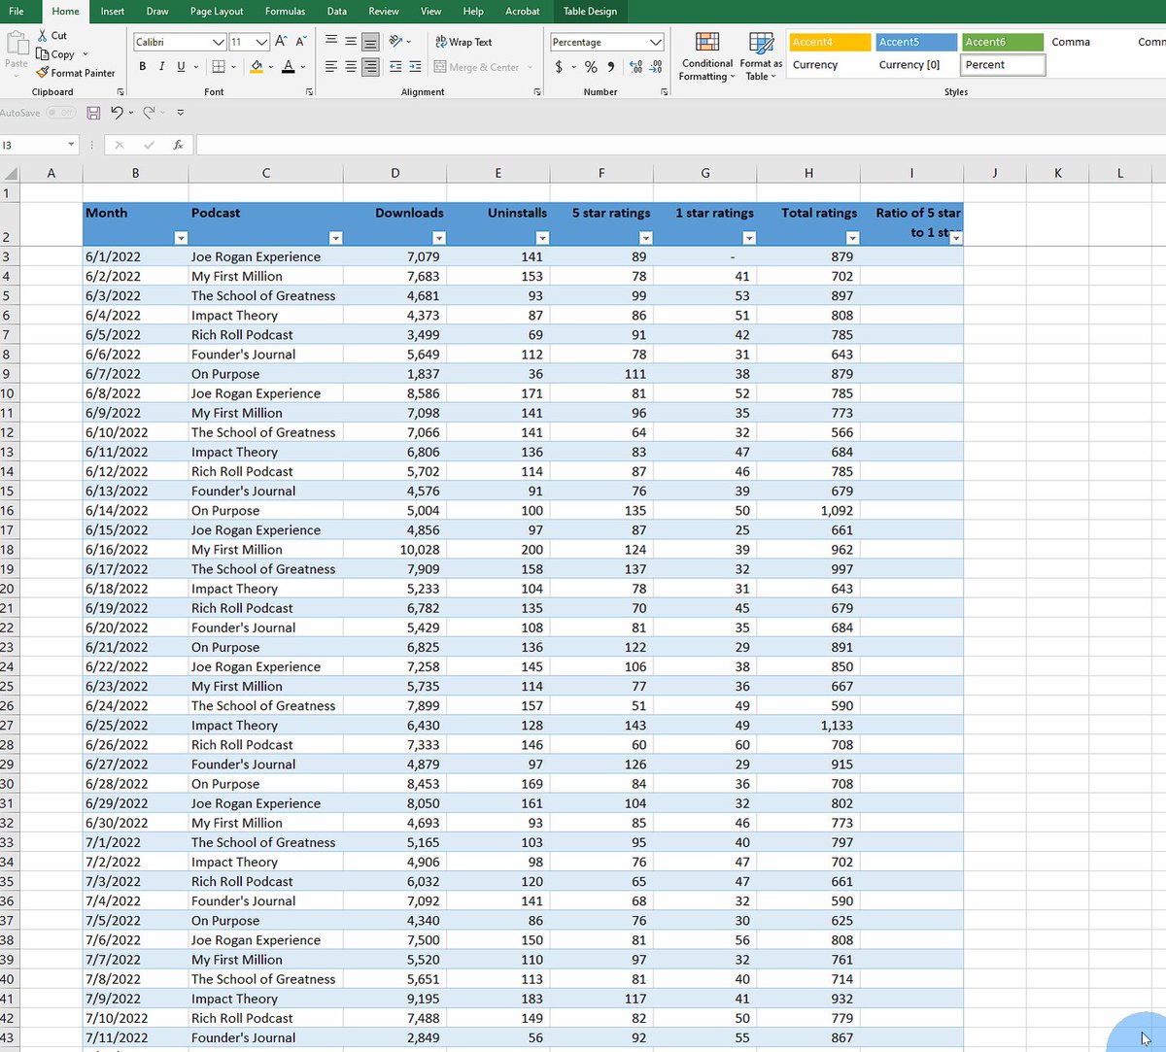Switch to the Page Layout tab
The width and height of the screenshot is (1166, 1052).
217,12
